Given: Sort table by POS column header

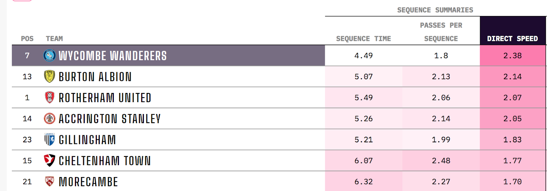Looking at the screenshot, I should 27,39.
